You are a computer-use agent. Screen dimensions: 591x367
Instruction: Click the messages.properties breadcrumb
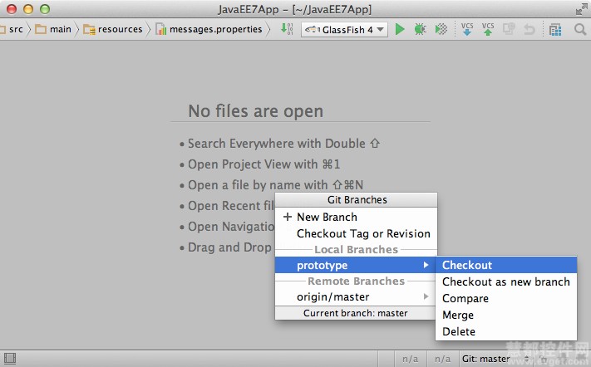click(x=215, y=29)
